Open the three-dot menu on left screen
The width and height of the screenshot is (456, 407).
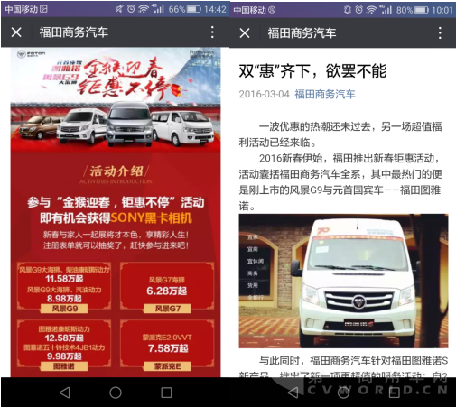[x=212, y=32]
